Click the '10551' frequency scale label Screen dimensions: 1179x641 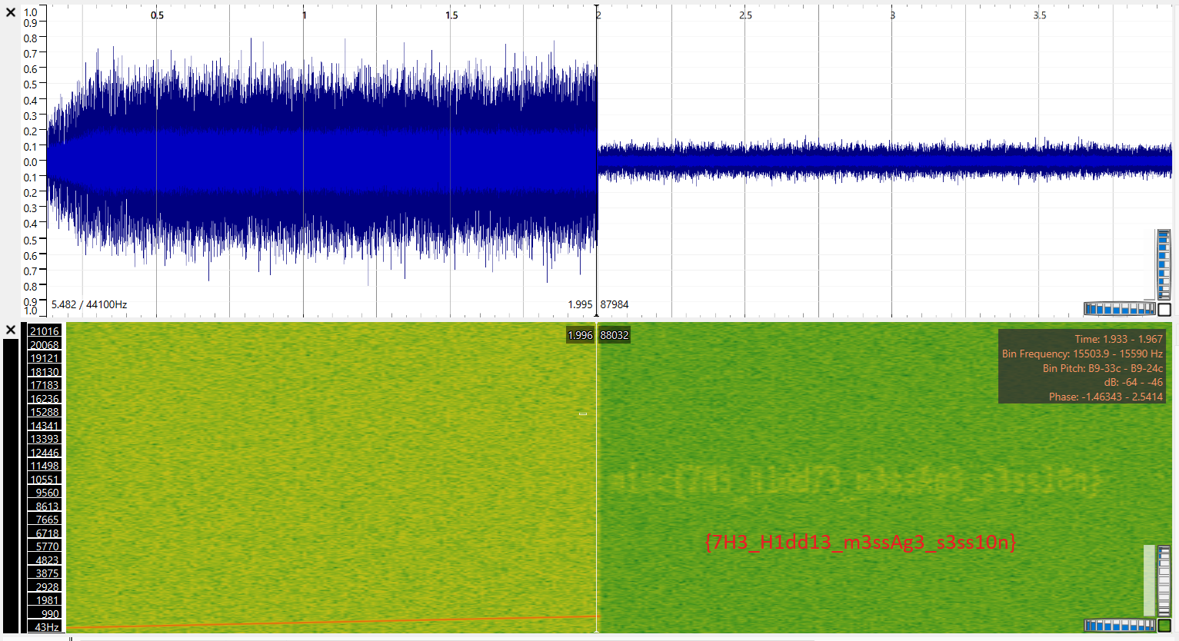[x=45, y=480]
